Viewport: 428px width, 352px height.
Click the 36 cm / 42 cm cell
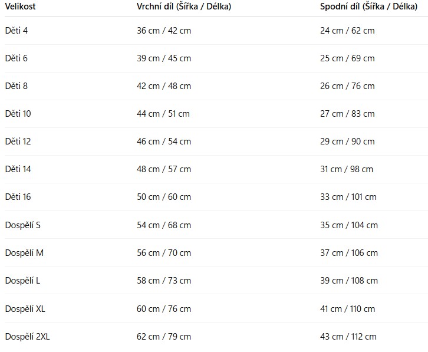(164, 31)
